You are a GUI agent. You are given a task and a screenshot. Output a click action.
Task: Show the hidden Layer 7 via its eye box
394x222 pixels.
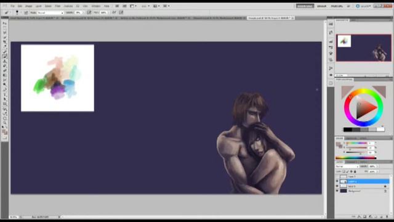337,177
